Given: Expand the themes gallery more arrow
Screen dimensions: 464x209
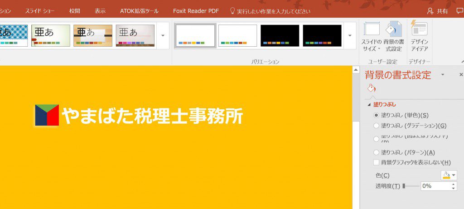Looking at the screenshot, I should click(163, 35).
